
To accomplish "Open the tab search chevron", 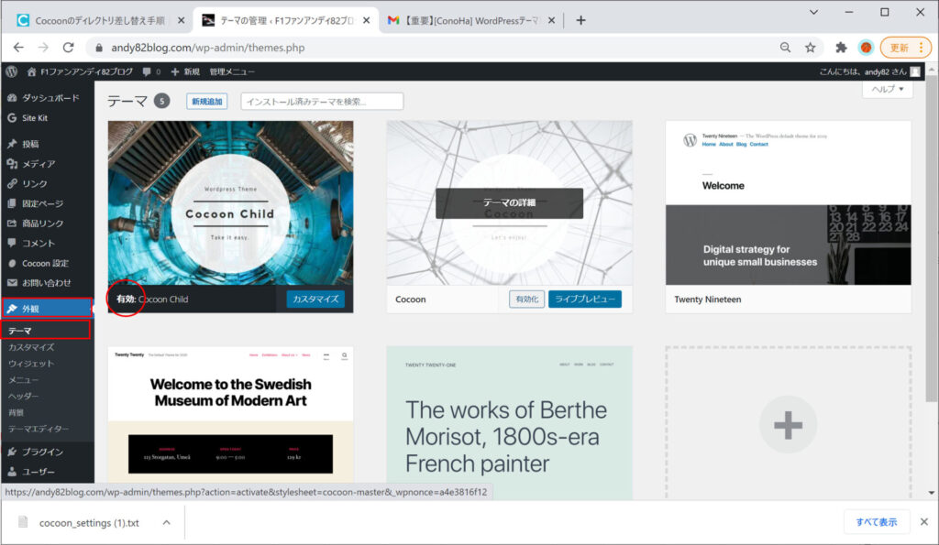I will [x=813, y=12].
